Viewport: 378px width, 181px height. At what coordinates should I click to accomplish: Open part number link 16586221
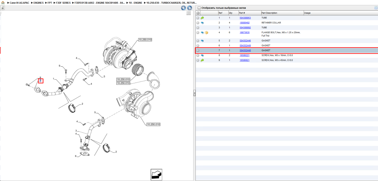(x=244, y=55)
